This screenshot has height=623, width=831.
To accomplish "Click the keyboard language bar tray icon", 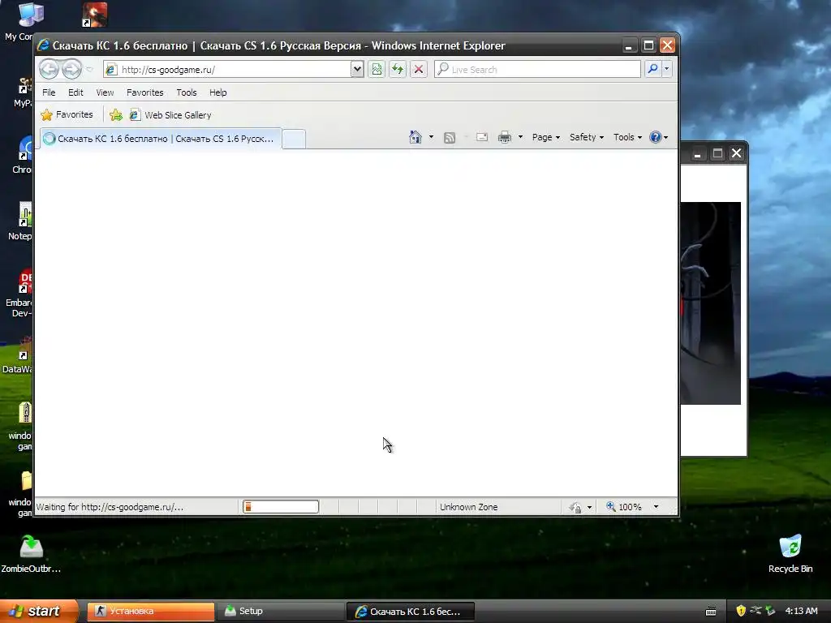I will 711,612.
